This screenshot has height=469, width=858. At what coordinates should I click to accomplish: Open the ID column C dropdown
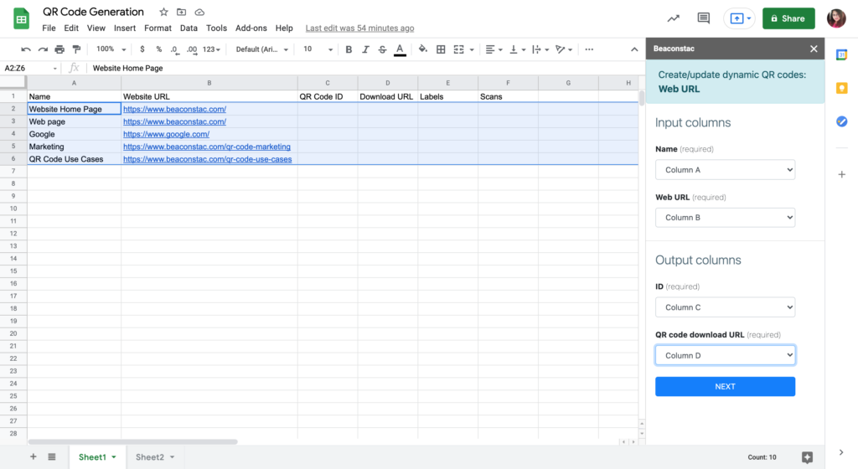coord(725,307)
